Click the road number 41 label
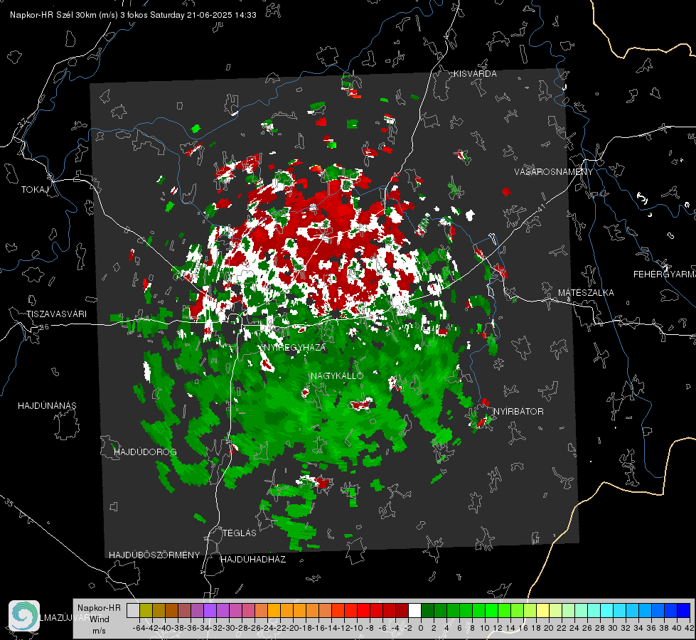Screen dimensions: 696x640 click(540, 208)
